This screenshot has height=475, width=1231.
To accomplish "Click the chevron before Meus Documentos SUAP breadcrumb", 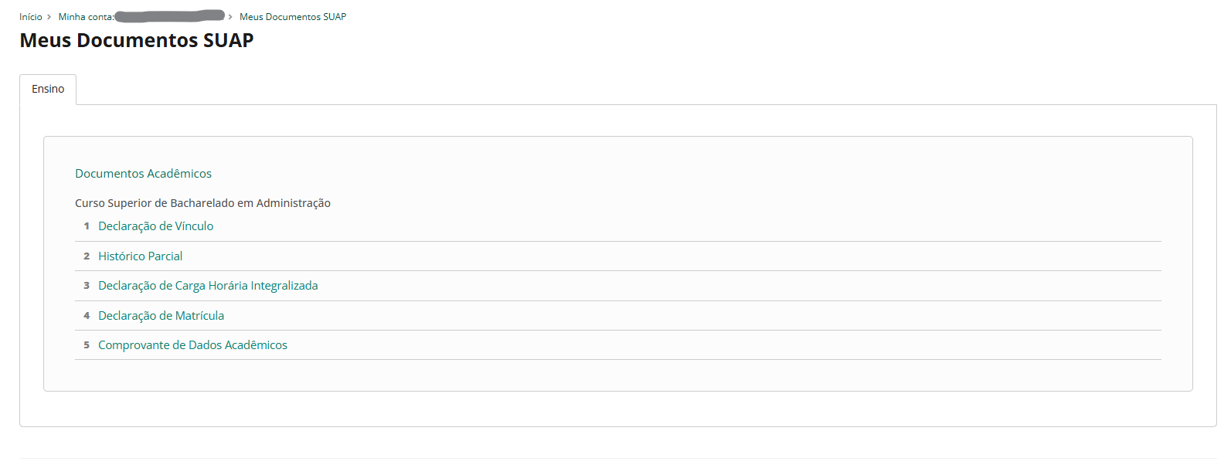I will 230,17.
